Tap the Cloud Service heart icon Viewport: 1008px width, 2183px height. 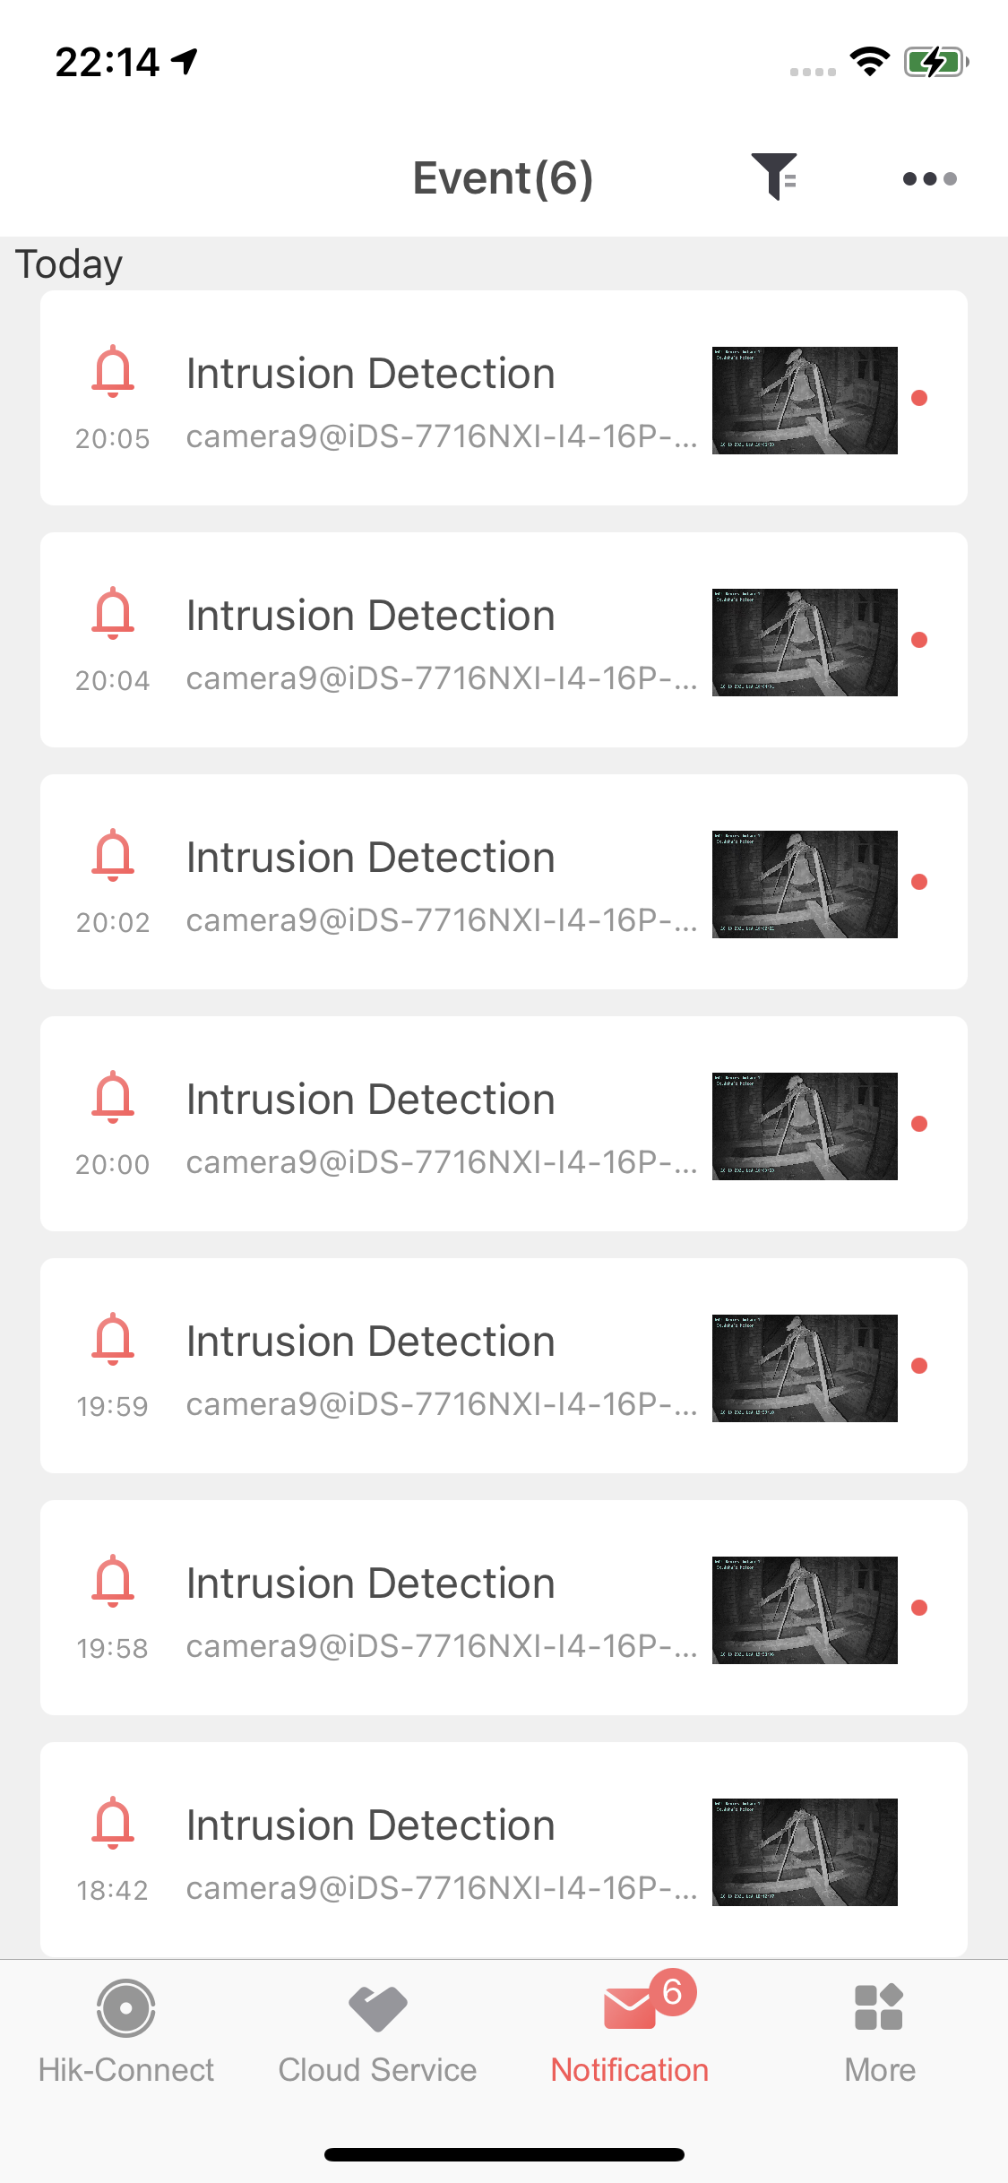coord(377,2008)
